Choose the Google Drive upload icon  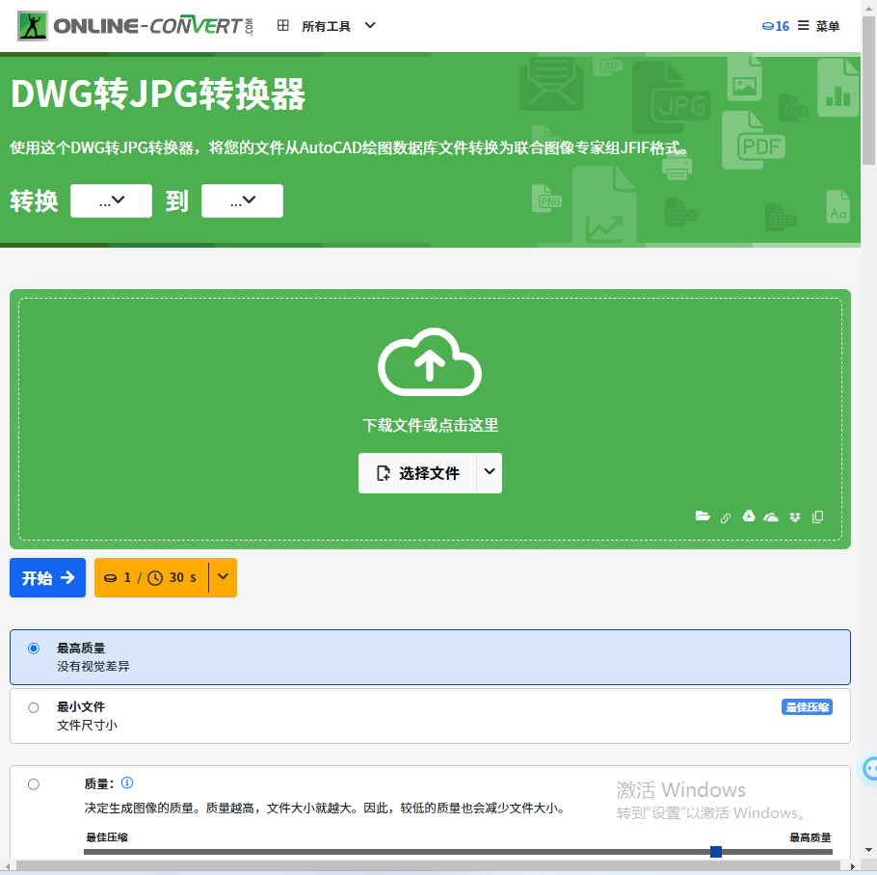pos(749,517)
